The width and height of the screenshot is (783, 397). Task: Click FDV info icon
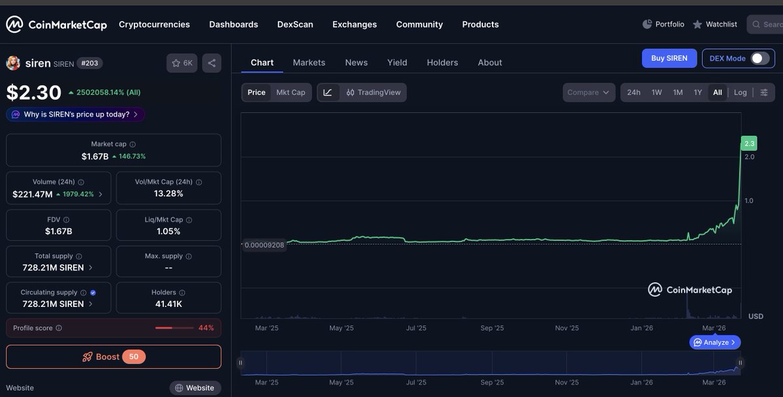[x=67, y=220]
